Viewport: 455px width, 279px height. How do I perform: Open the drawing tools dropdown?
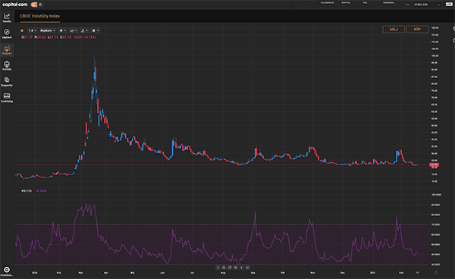click(84, 30)
